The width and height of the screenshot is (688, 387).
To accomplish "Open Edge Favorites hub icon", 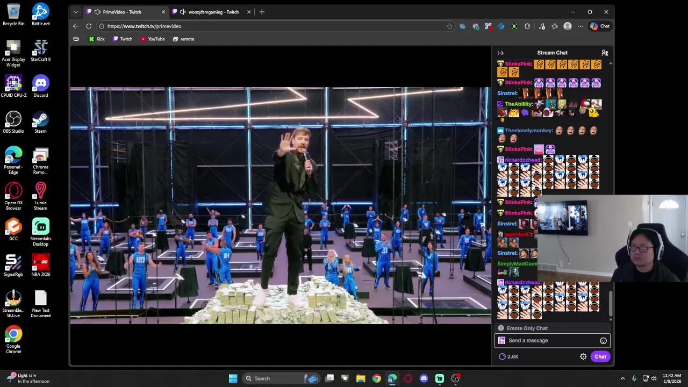I will [x=555, y=26].
